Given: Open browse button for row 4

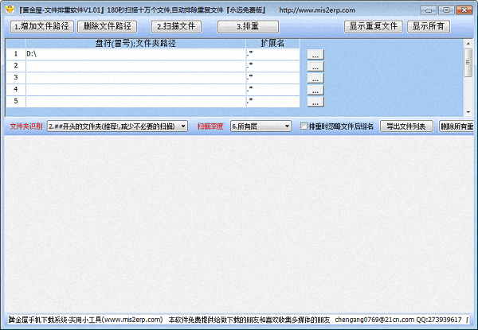Looking at the screenshot, I should point(315,90).
